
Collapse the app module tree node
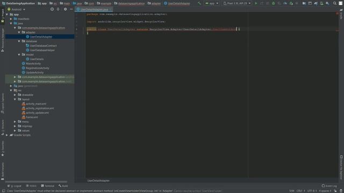click(x=7, y=14)
